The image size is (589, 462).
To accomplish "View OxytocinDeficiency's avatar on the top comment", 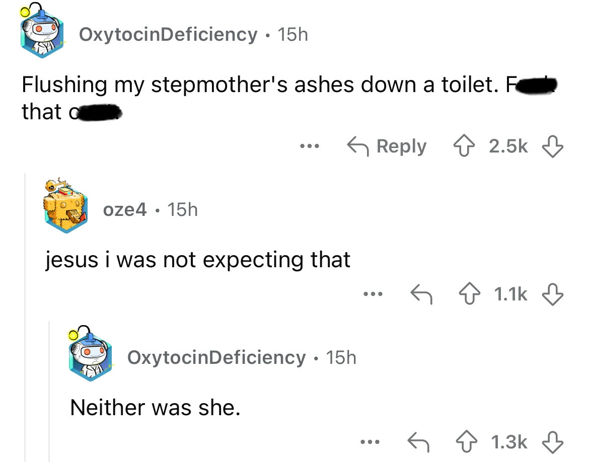I will pyautogui.click(x=42, y=31).
